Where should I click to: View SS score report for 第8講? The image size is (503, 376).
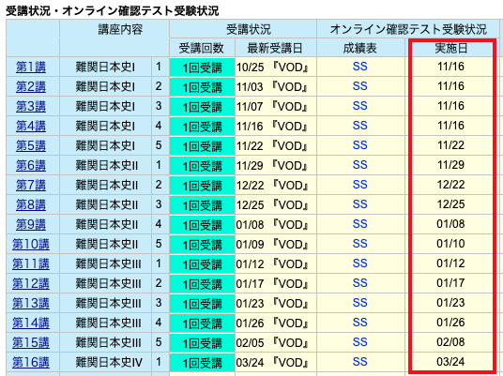[360, 204]
